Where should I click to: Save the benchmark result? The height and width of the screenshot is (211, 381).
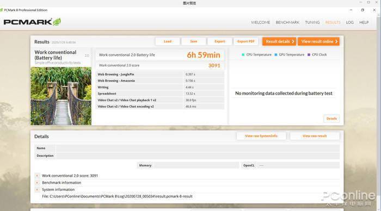point(194,41)
